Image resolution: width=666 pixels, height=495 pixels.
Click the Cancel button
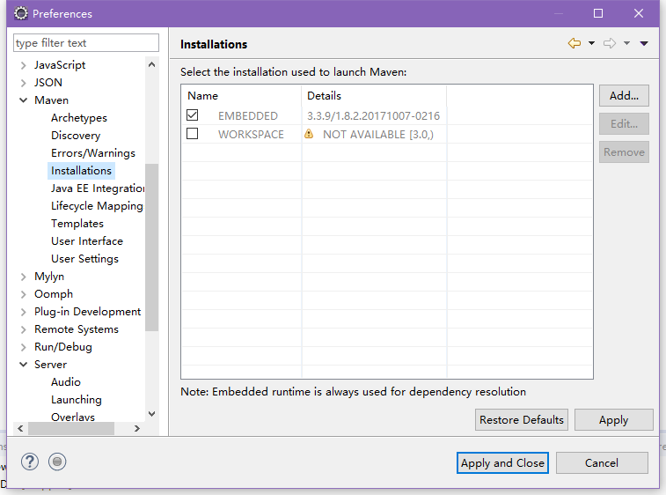pyautogui.click(x=602, y=462)
